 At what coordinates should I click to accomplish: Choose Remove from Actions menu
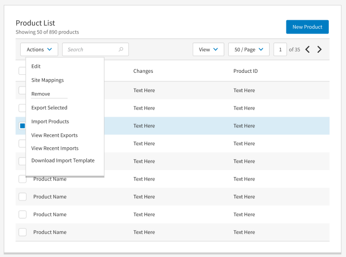(x=41, y=94)
